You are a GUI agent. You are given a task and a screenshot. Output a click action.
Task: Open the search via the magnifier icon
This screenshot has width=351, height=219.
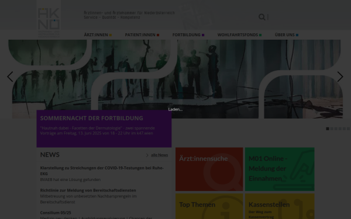point(261,17)
